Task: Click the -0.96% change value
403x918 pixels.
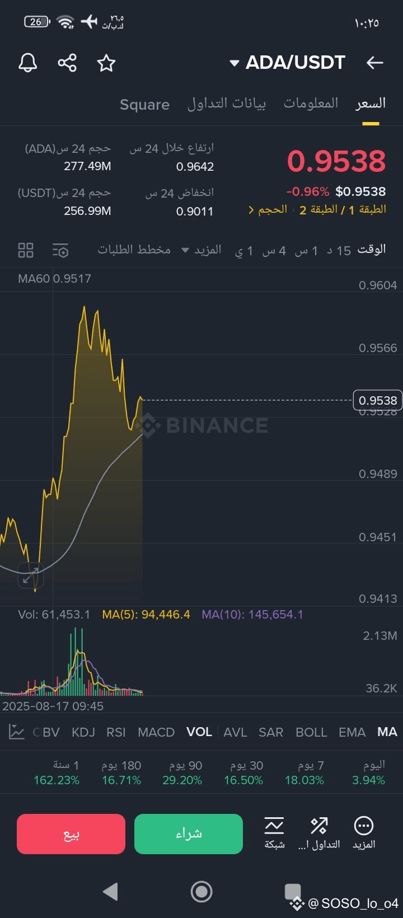Action: click(x=308, y=191)
